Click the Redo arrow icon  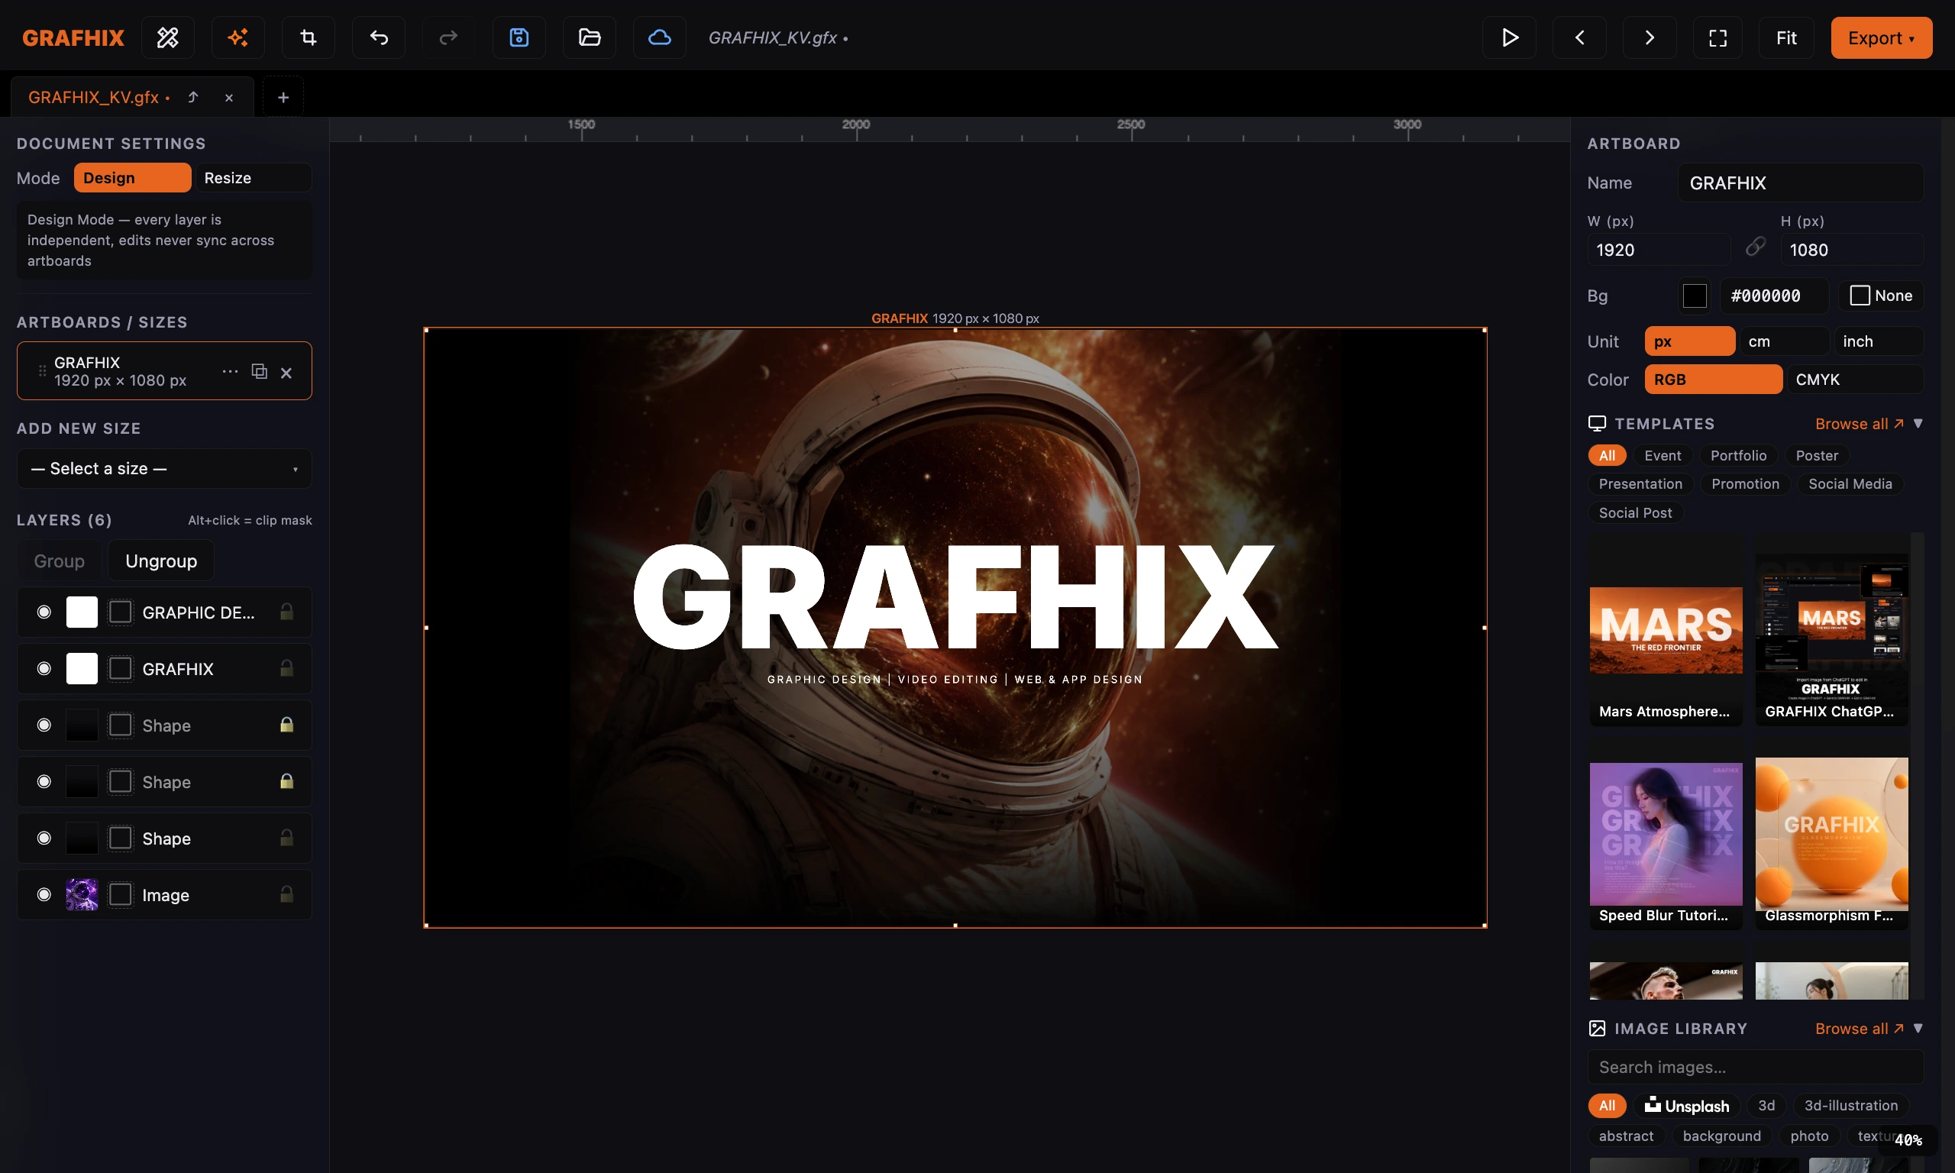448,37
